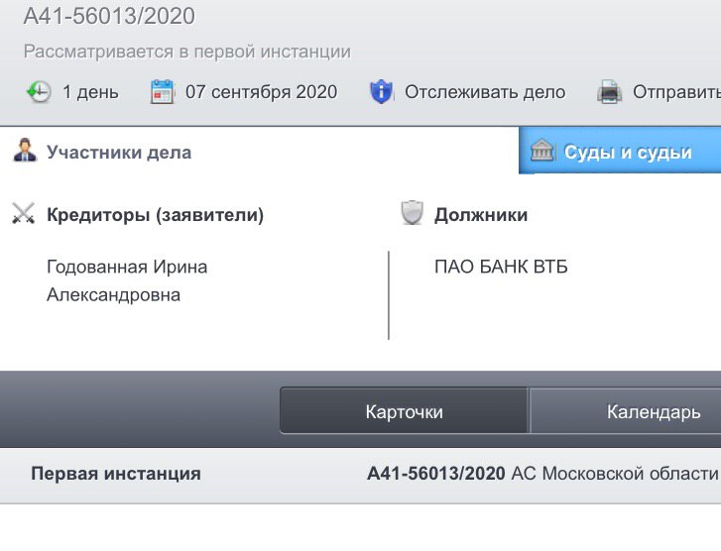Click the calendar icon near the date

coord(162,91)
